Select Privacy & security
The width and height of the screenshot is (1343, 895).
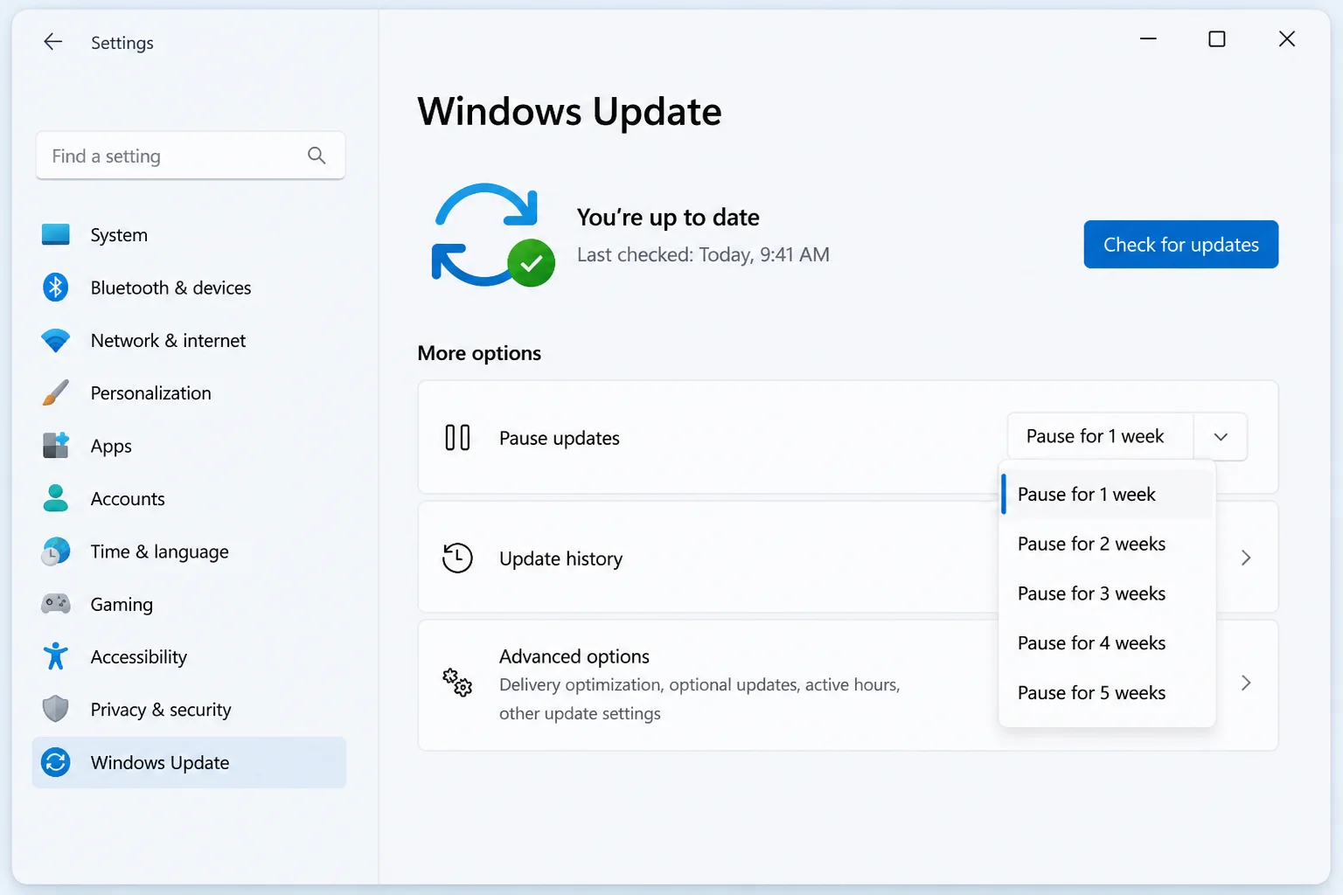point(189,710)
